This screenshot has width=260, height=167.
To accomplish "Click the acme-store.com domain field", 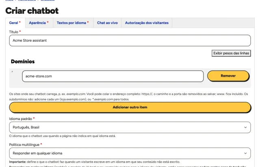I will (113, 76).
